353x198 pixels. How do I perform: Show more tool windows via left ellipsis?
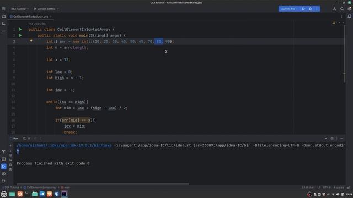[x=4, y=31]
